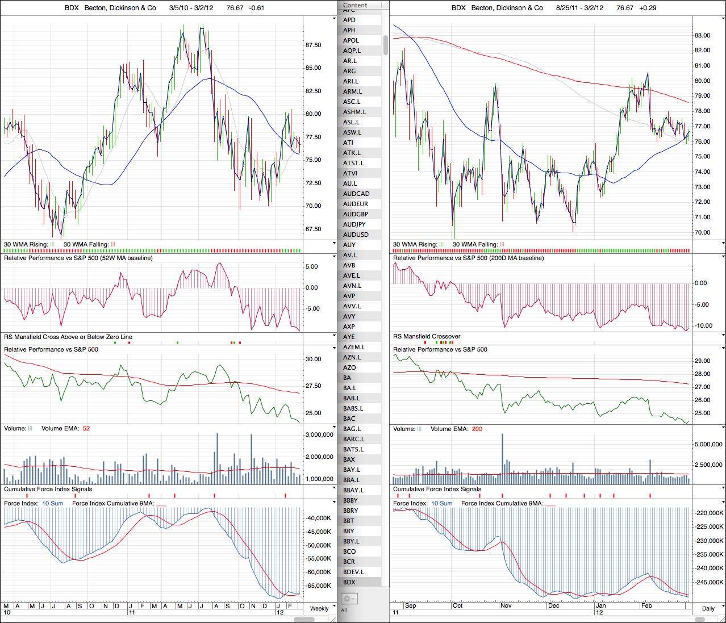Viewport: 726px width, 623px height.
Task: Click the Volume bars legend icon in weekly chart
Action: pyautogui.click(x=30, y=429)
